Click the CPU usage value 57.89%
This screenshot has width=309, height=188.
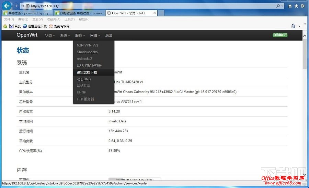pyautogui.click(x=114, y=150)
